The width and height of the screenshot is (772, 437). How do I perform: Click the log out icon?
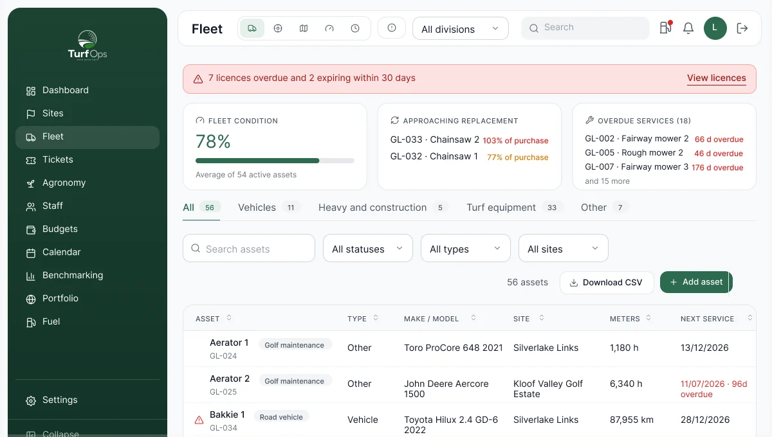(x=742, y=28)
